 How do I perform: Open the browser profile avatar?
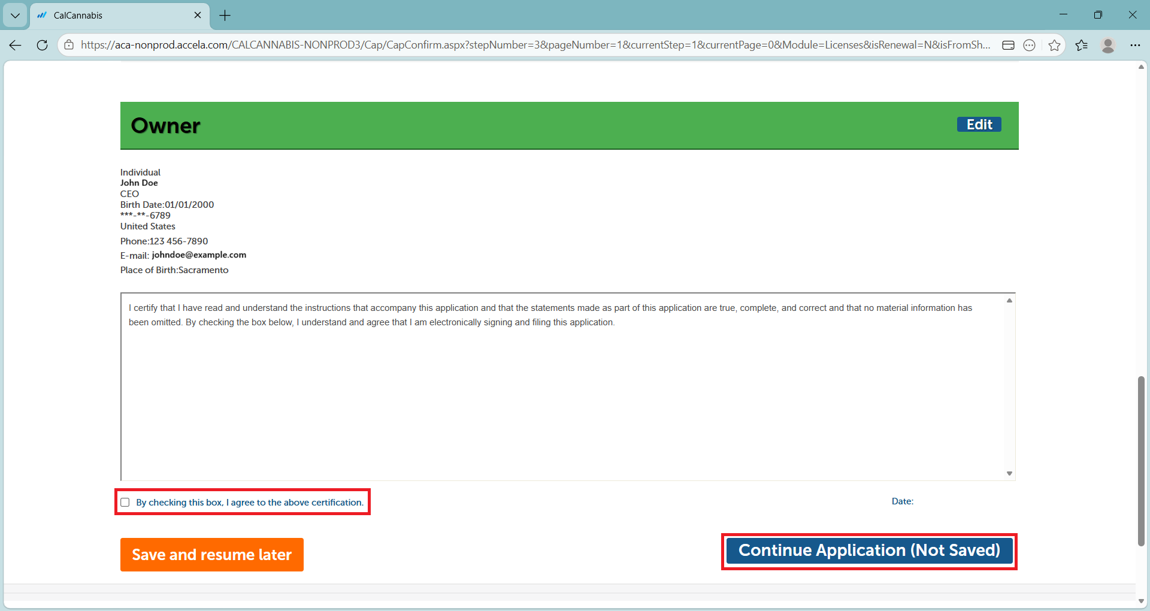1108,45
